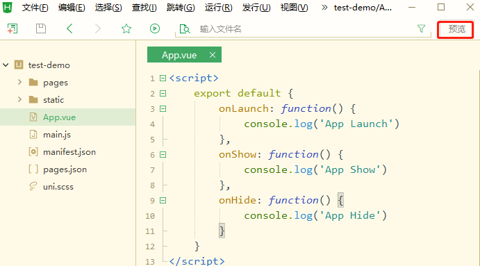The width and height of the screenshot is (480, 266).
Task: Click the main.js file icon
Action: click(33, 134)
